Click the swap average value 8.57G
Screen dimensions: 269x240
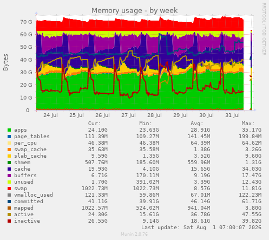coord(202,189)
